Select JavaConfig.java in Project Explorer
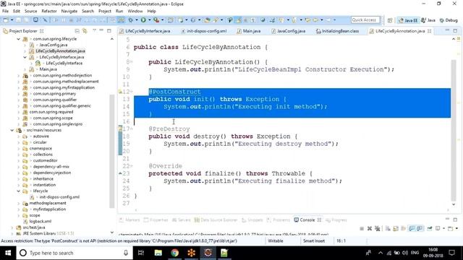Viewport: 463px width, 260px height. (x=53, y=45)
